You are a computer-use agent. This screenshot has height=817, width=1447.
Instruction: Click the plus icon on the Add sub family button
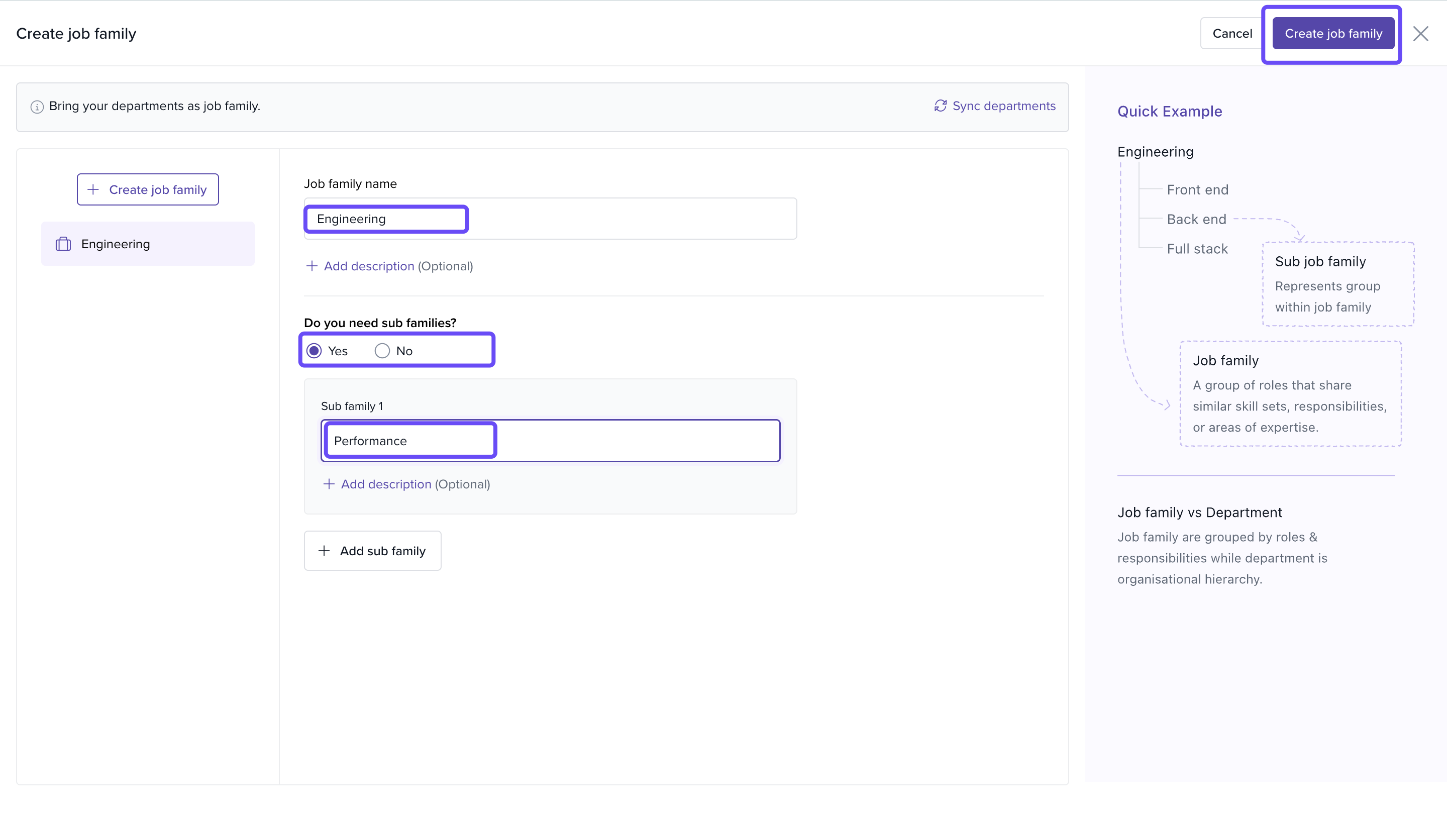coord(324,551)
